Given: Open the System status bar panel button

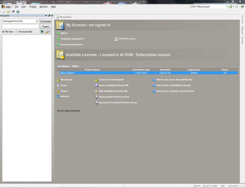Looking at the screenshot, I should pos(197,186).
